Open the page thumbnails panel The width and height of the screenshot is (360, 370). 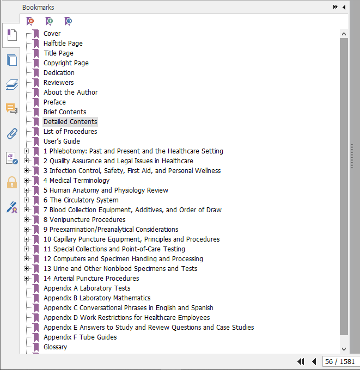coord(11,60)
